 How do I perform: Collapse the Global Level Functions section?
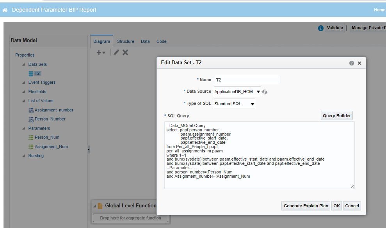pyautogui.click(x=94, y=206)
